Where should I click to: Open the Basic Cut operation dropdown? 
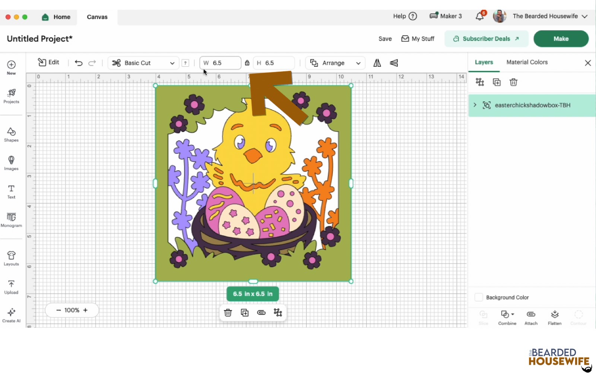tap(143, 63)
